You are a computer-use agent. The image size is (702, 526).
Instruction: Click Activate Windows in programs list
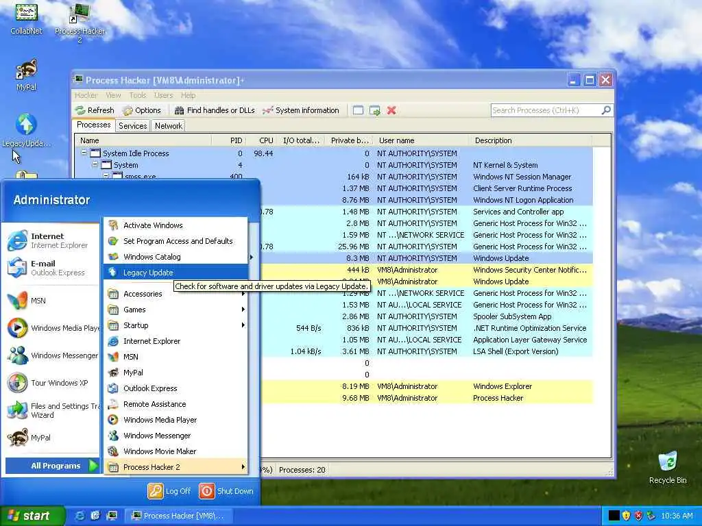click(176, 225)
